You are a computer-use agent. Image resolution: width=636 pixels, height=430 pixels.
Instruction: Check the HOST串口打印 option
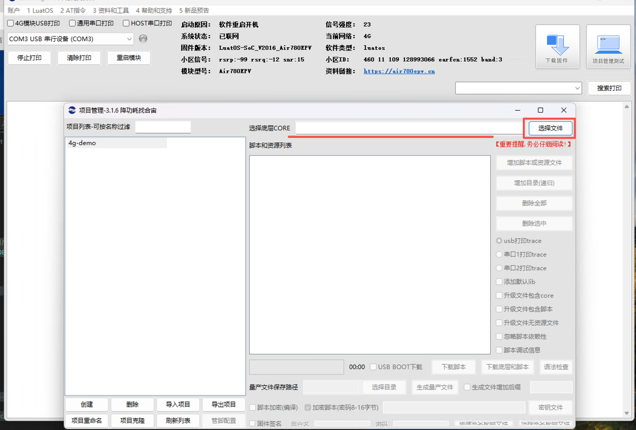(x=126, y=23)
